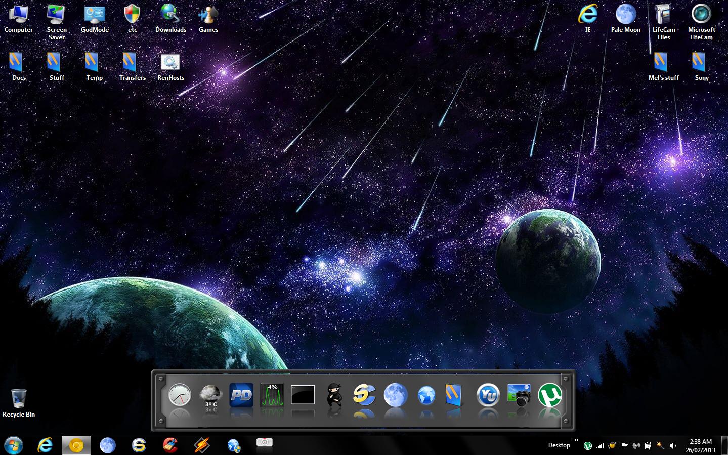Image resolution: width=728 pixels, height=455 pixels.
Task: Launch PerfectDisk PD icon in dock
Action: 241,395
